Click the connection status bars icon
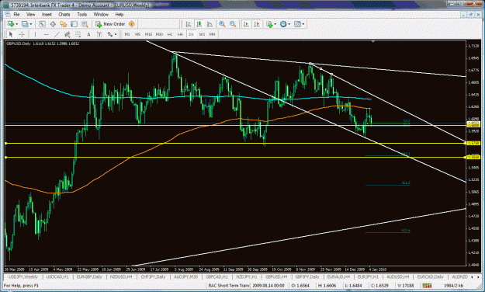This screenshot has height=292, width=485. click(x=427, y=286)
